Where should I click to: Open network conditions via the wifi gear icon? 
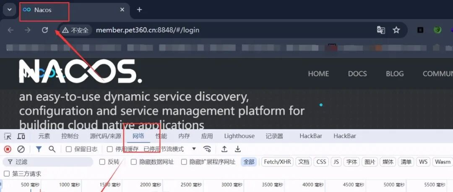coord(207,149)
